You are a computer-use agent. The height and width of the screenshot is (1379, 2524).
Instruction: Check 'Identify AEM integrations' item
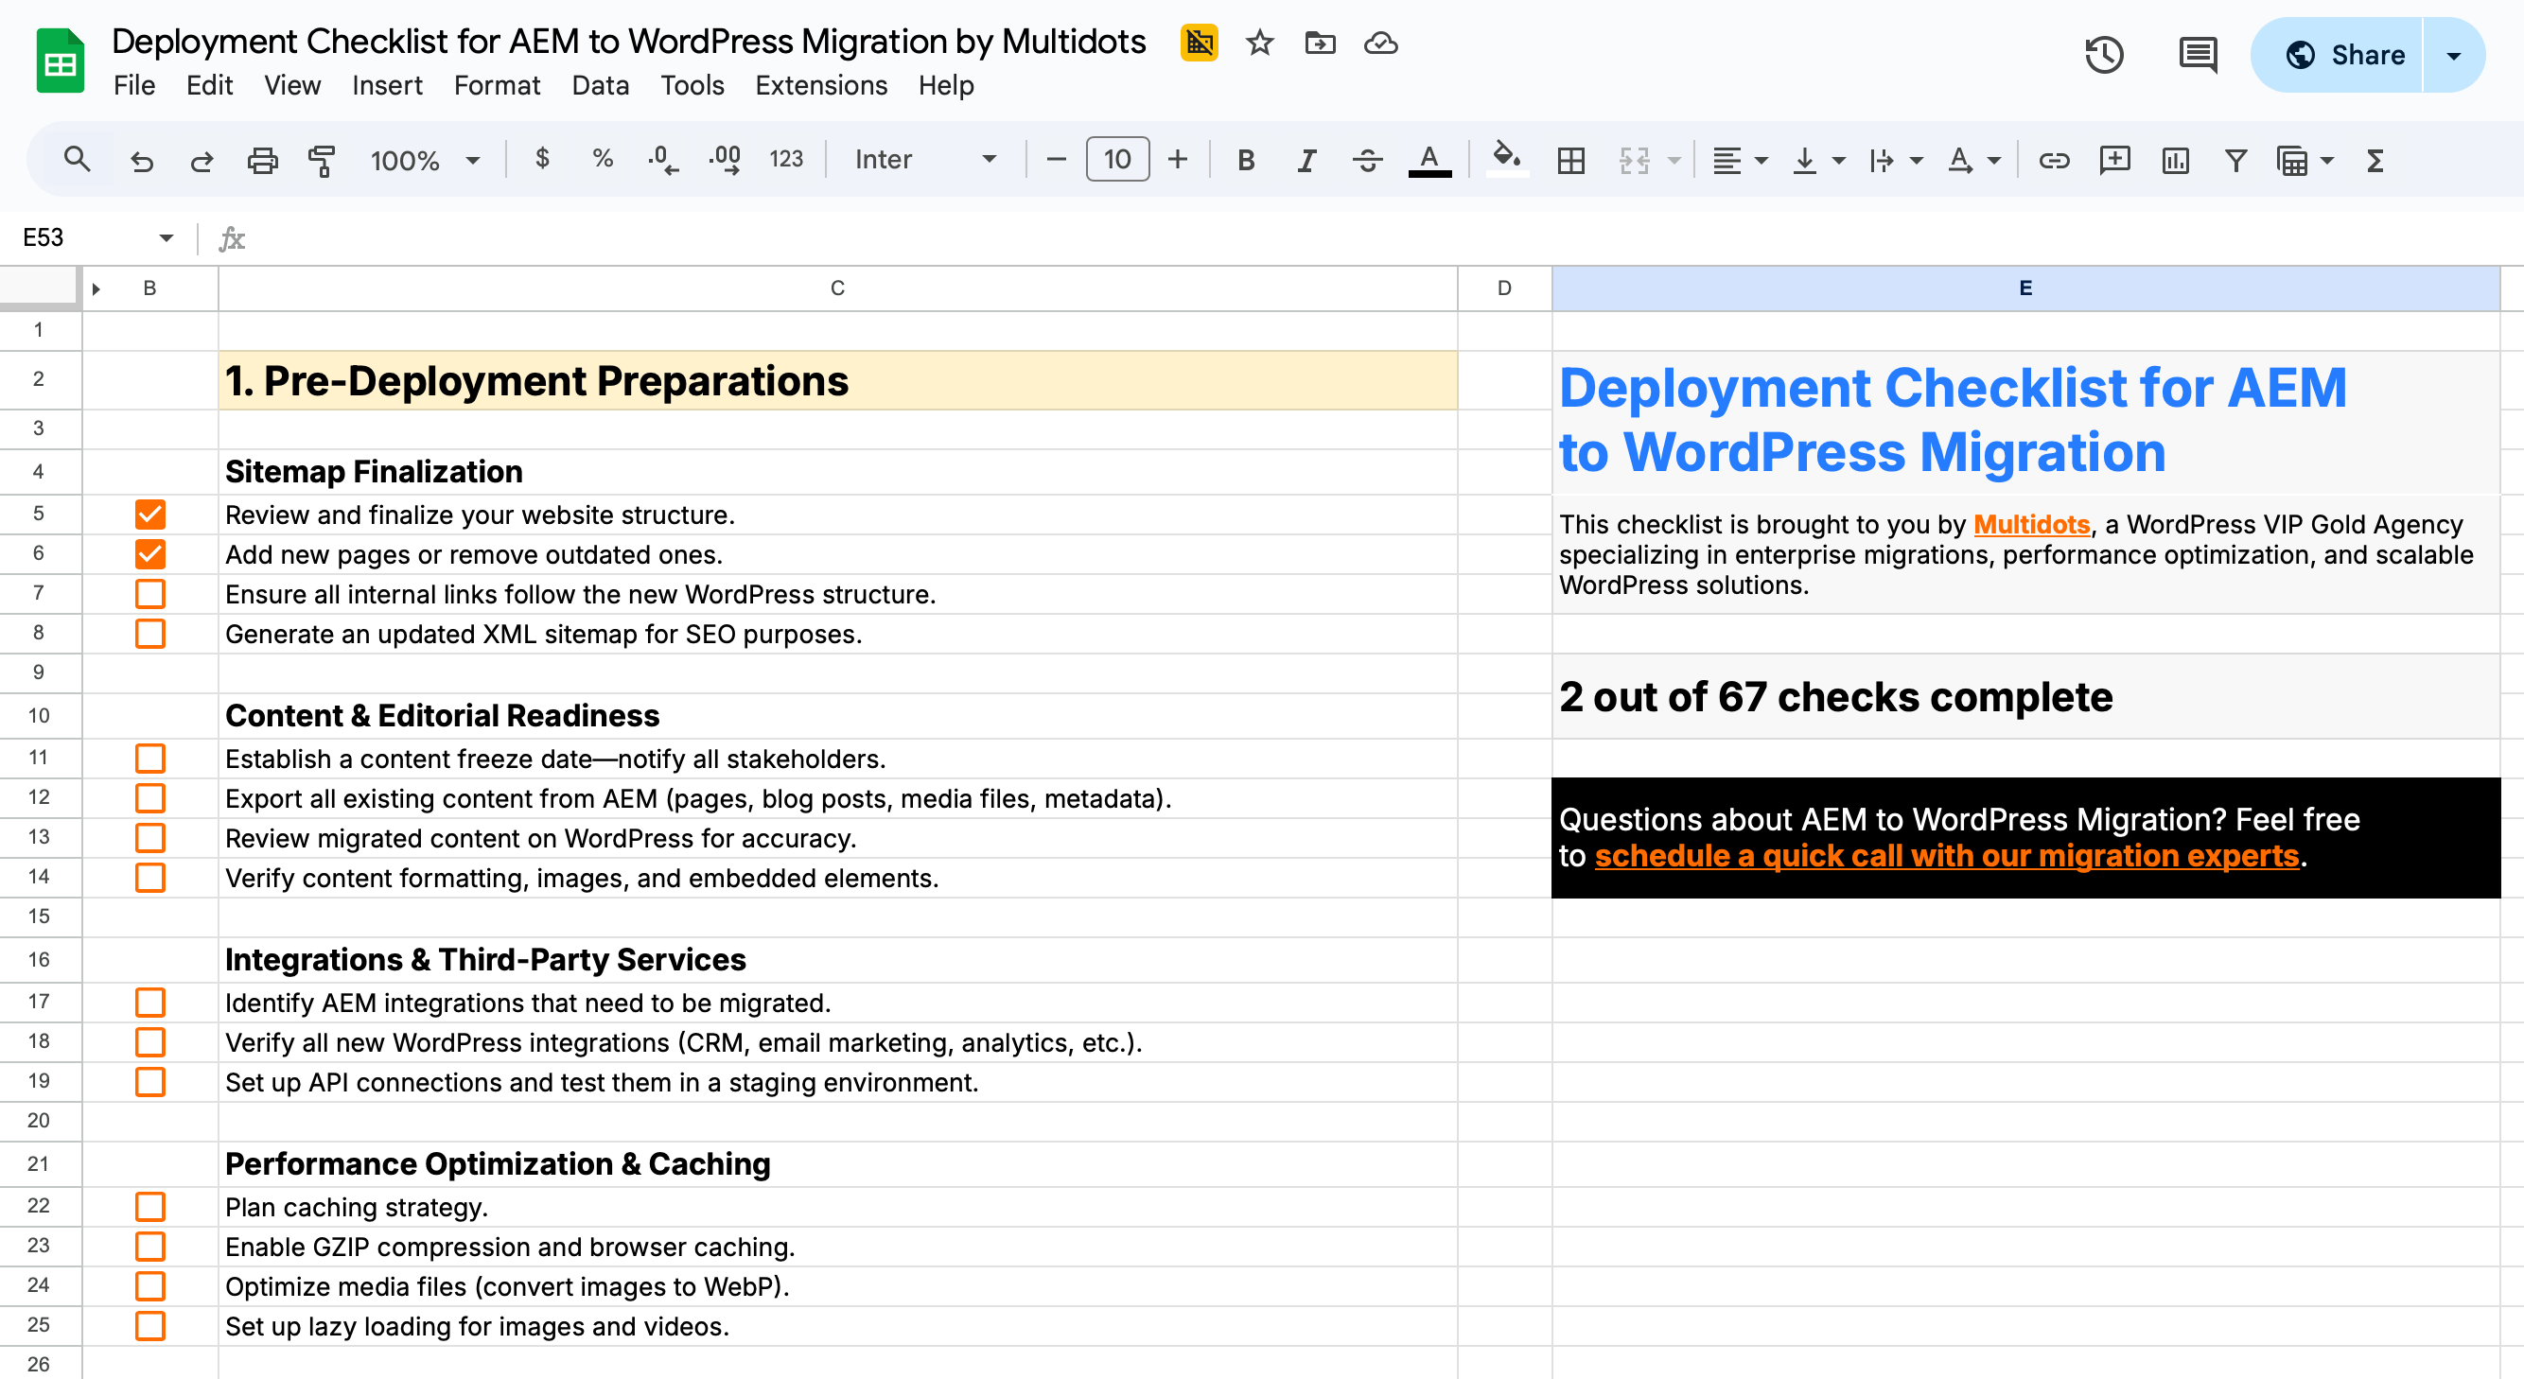pyautogui.click(x=149, y=1002)
